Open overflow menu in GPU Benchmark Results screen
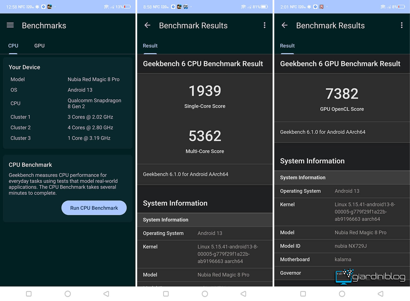The width and height of the screenshot is (410, 301). click(x=402, y=25)
